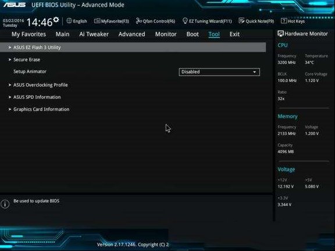Image resolution: width=335 pixels, height=251 pixels.
Task: Expand ASUS EZ Flash 3 Utility
Action: click(133, 47)
